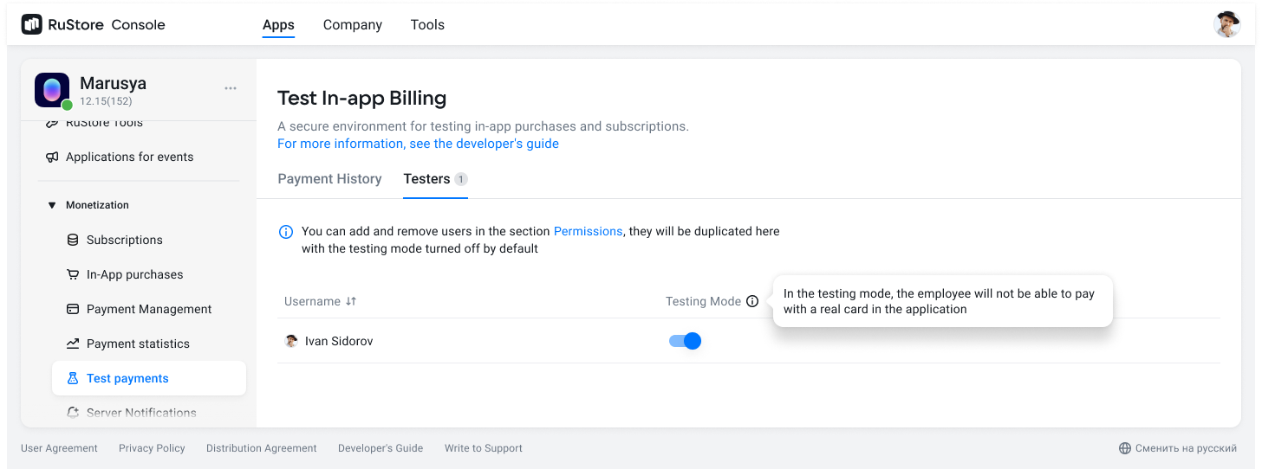The image size is (1262, 469).
Task: Collapse the Monetization section
Action: [x=52, y=205]
